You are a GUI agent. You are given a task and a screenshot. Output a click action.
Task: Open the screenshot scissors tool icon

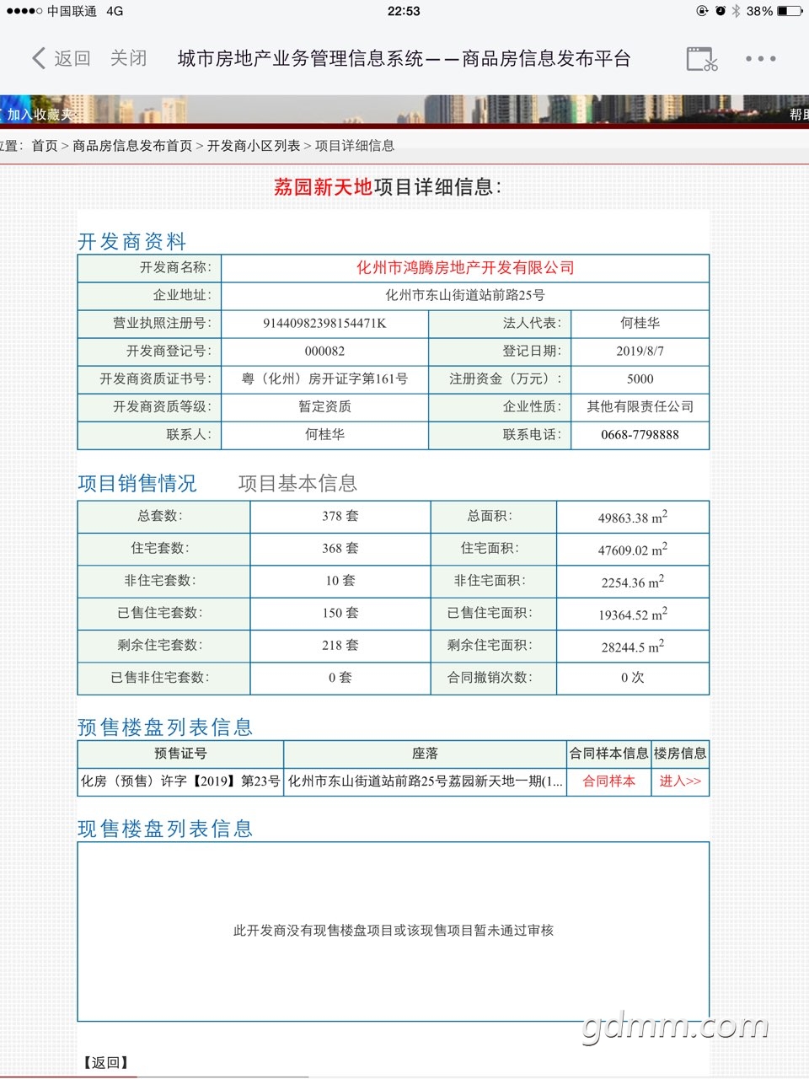(702, 59)
